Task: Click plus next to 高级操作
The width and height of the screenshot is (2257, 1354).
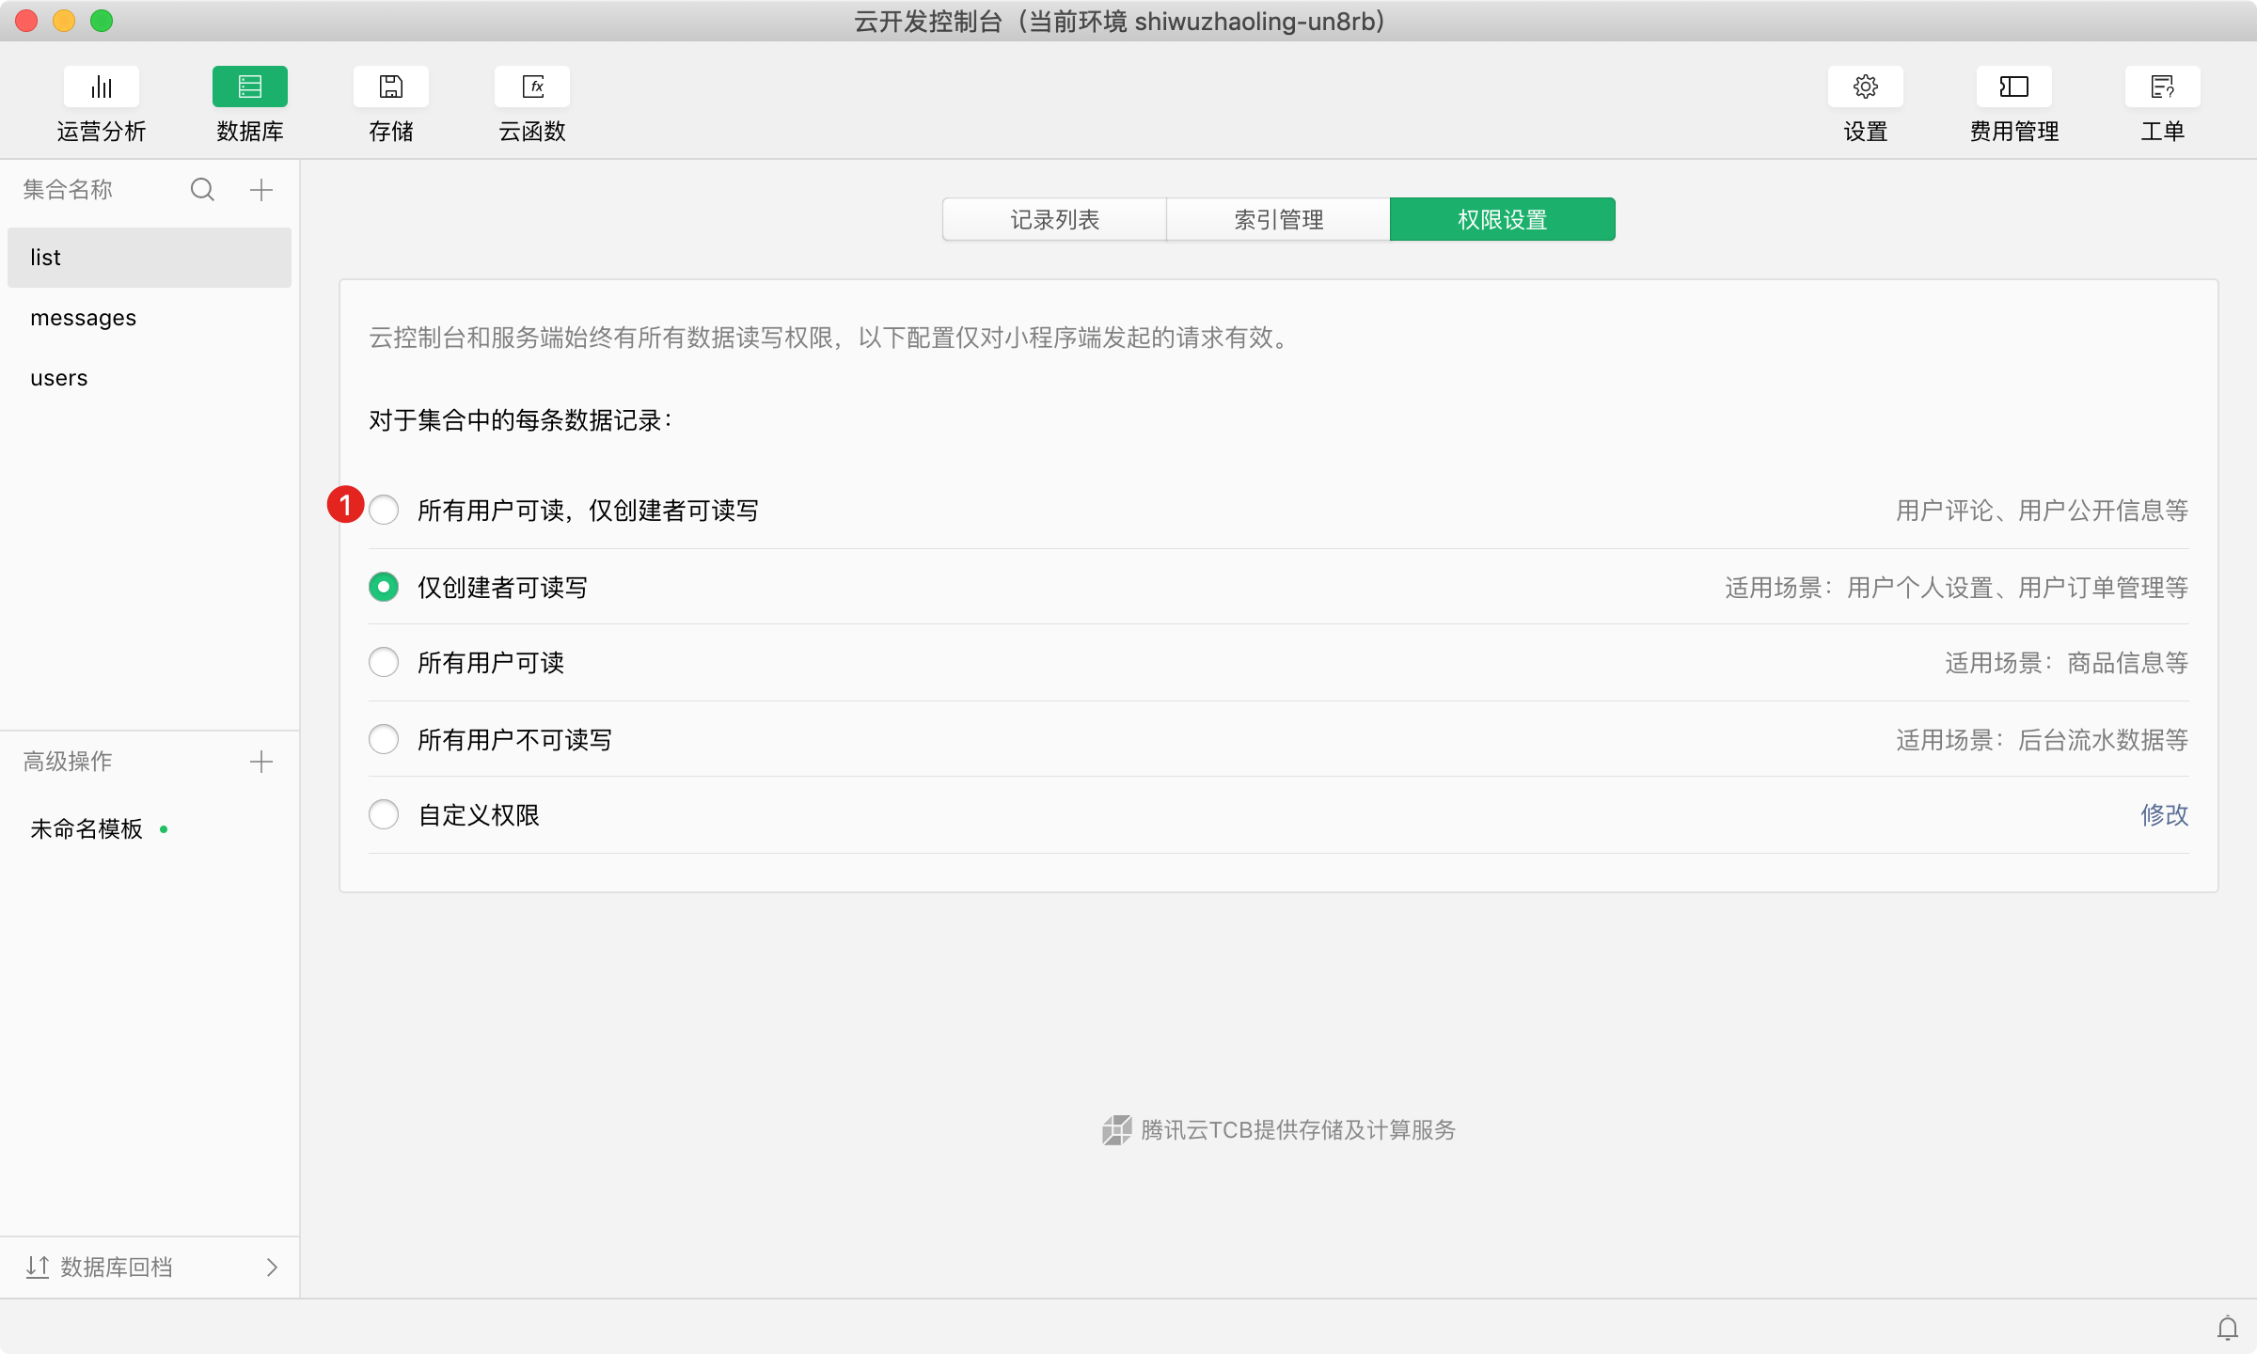Action: tap(261, 762)
